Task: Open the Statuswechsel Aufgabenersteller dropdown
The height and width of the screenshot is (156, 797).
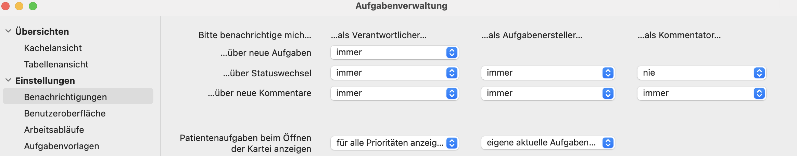Action: pyautogui.click(x=548, y=73)
